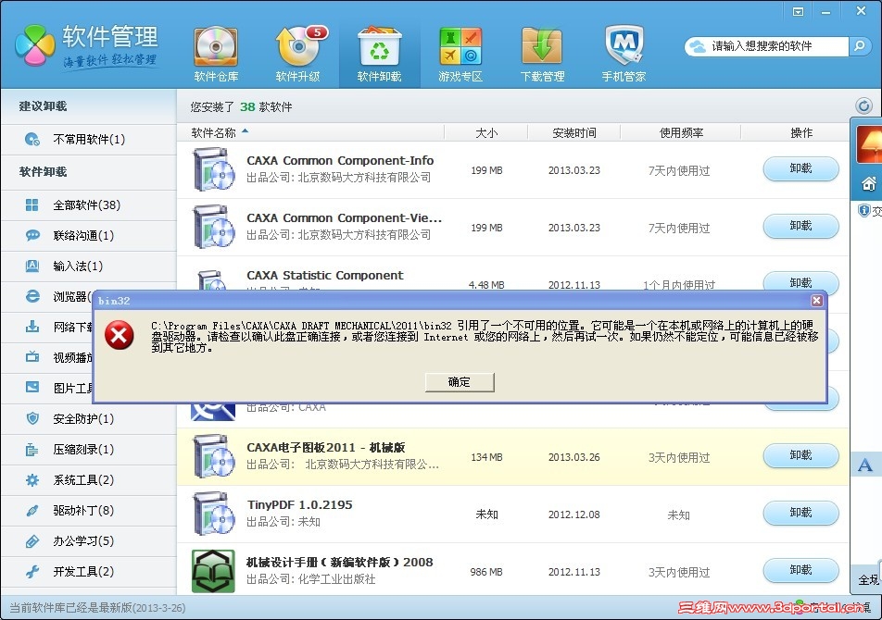Click the TinyPDF 1.0.2195 title
Image resolution: width=882 pixels, height=620 pixels.
tap(300, 505)
